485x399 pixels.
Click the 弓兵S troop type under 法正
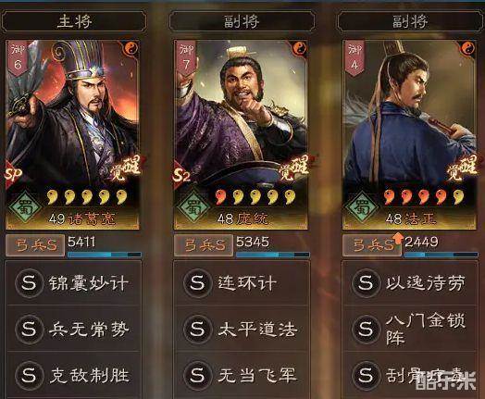point(372,245)
